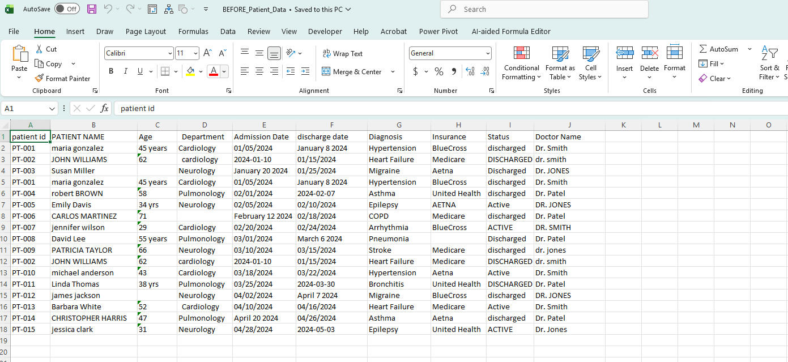Click the Center align icon
The image size is (788, 362).
(259, 71)
